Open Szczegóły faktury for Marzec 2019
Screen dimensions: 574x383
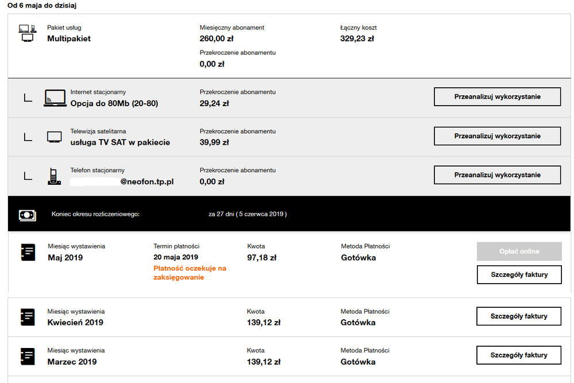(x=519, y=355)
